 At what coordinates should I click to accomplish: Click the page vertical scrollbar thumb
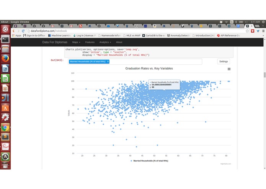pyautogui.click(x=264, y=75)
